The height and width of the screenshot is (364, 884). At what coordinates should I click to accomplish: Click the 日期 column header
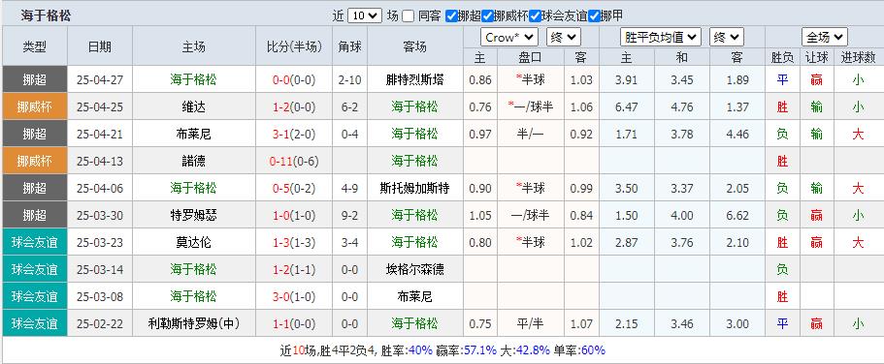(100, 46)
